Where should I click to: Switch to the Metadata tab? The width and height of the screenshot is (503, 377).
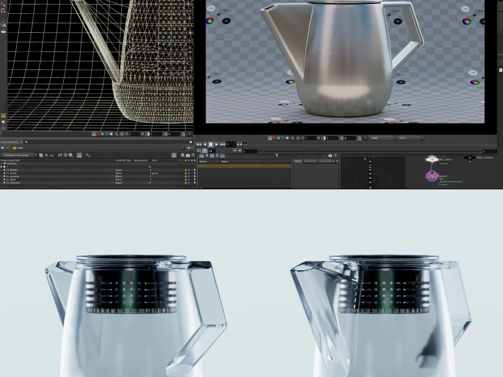point(309,161)
